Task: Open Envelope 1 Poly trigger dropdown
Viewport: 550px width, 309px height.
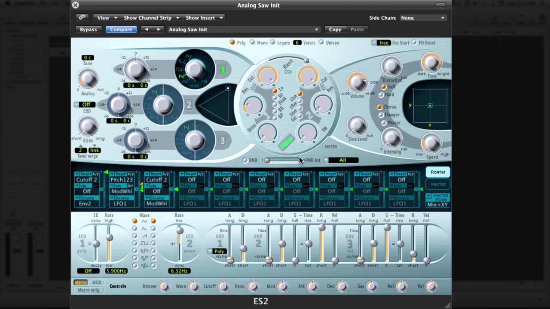Action: click(x=217, y=251)
